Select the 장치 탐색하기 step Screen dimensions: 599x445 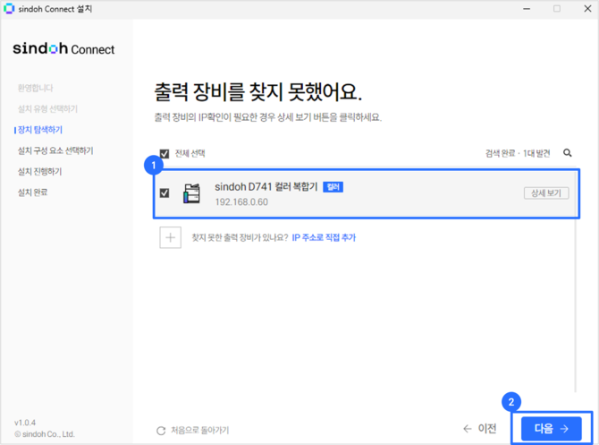pos(39,130)
